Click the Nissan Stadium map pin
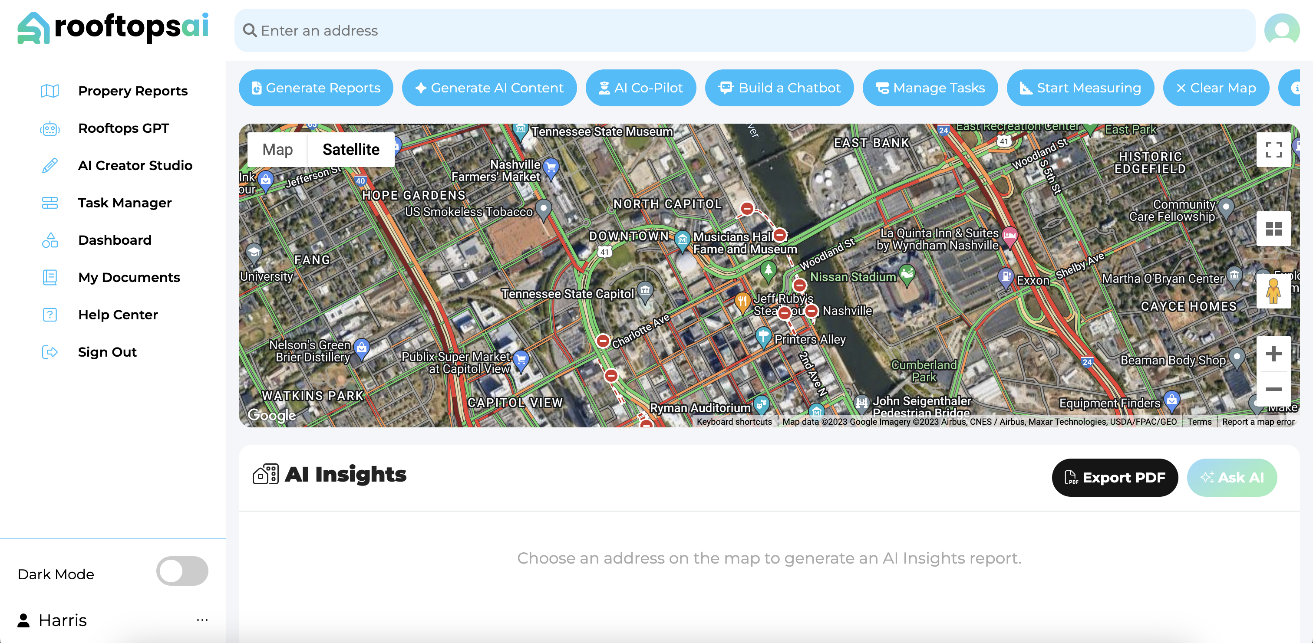The height and width of the screenshot is (643, 1313). (x=907, y=275)
